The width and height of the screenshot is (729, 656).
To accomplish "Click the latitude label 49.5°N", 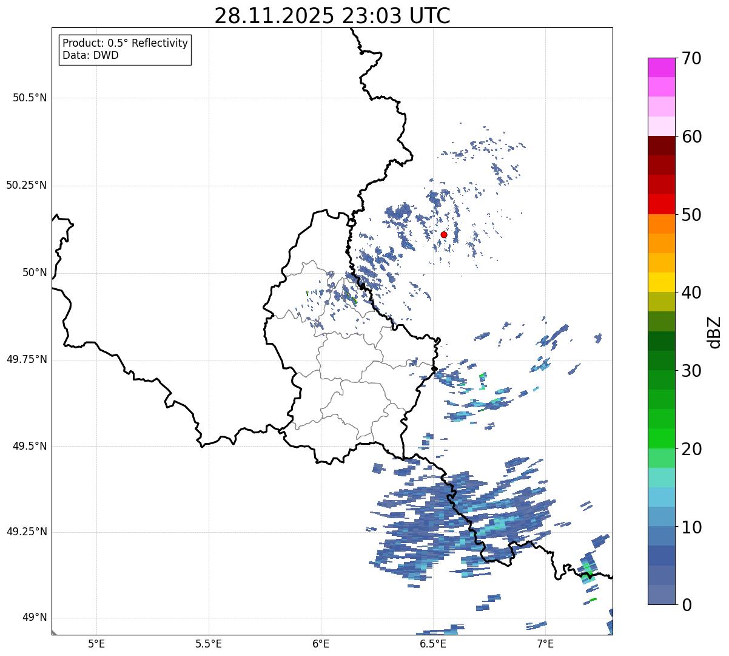I will coord(30,446).
